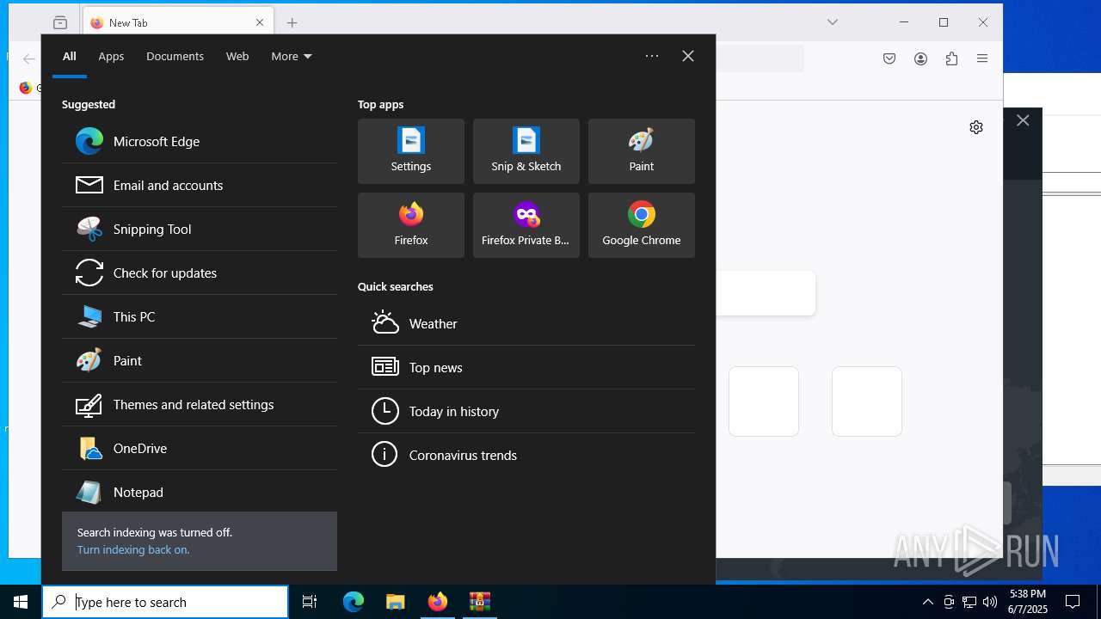Launch Snipping Tool from suggestions

pyautogui.click(x=200, y=229)
